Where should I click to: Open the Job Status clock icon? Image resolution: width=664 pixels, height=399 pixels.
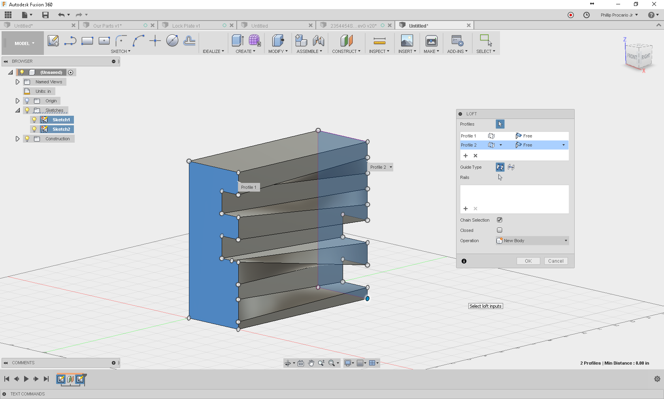[587, 15]
